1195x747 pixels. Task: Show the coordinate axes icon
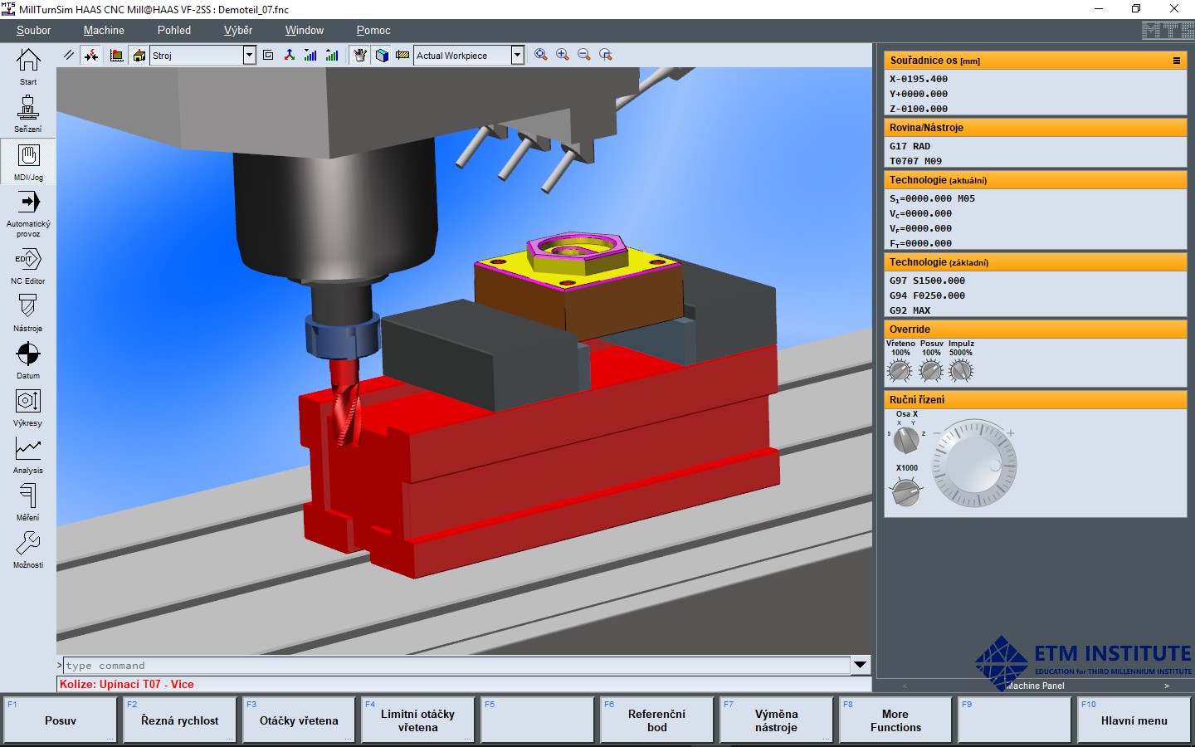290,55
